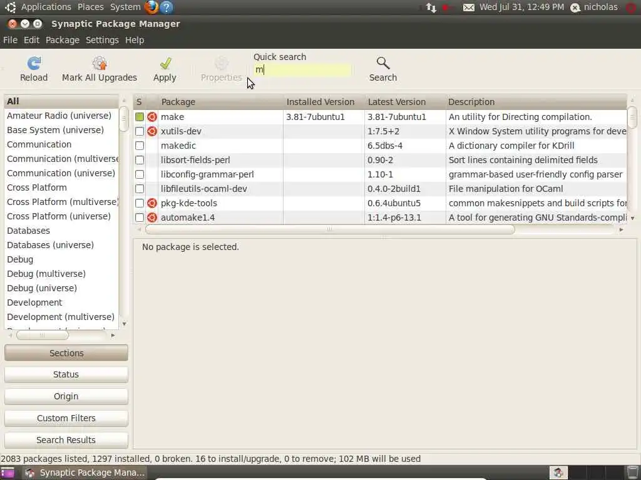Select the Development section
This screenshot has height=480, width=641.
point(61,302)
